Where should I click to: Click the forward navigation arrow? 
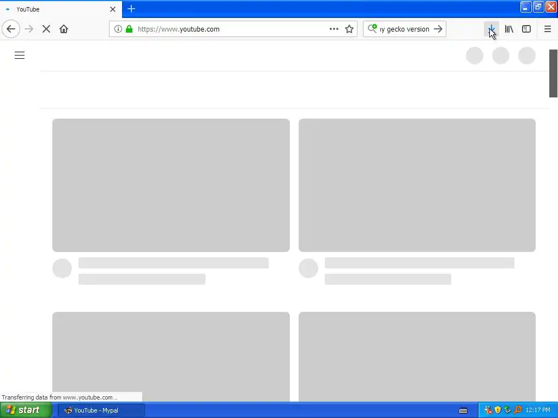coord(29,29)
